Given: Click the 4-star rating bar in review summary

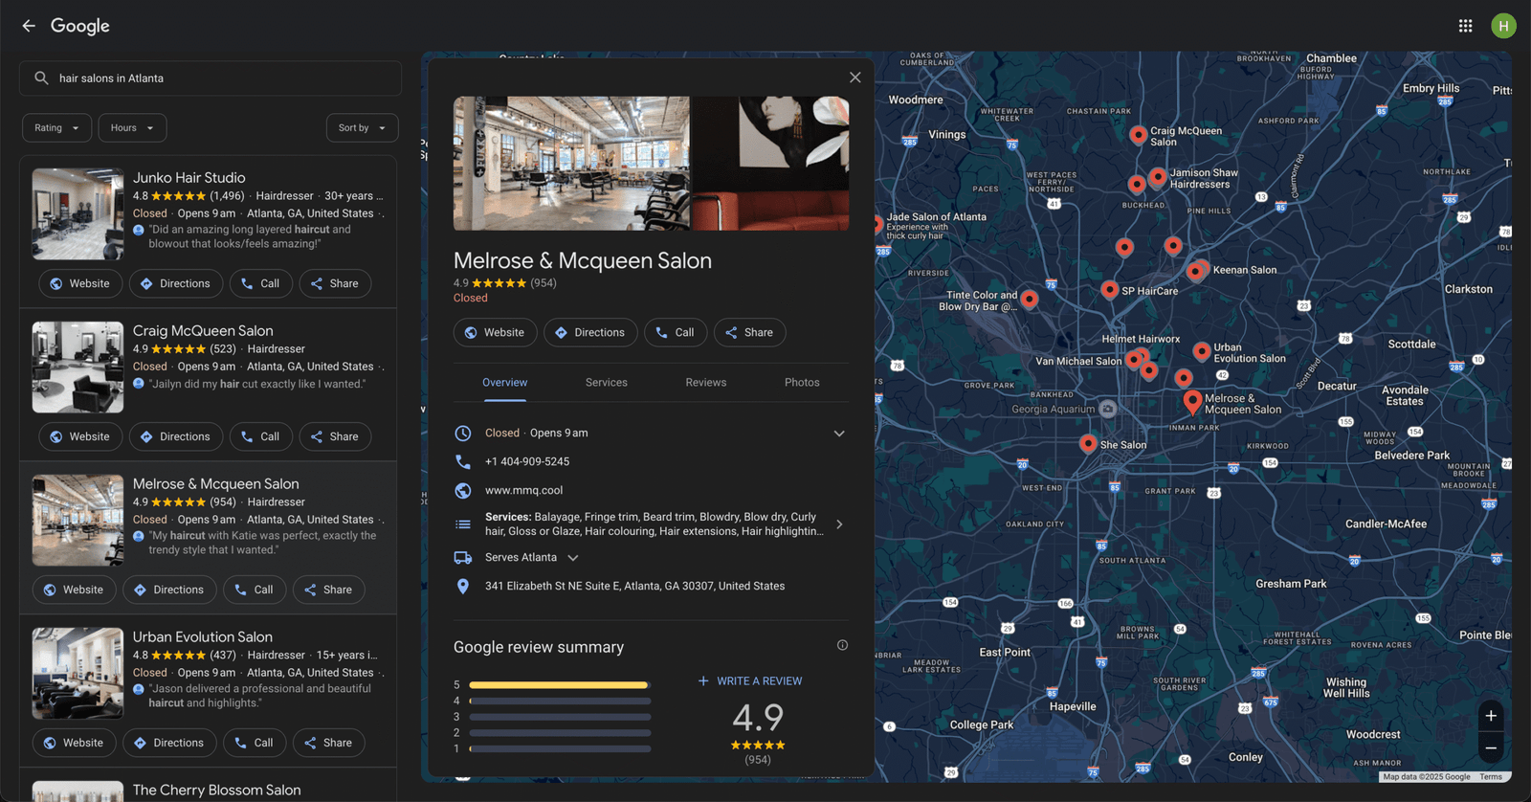Looking at the screenshot, I should [560, 701].
